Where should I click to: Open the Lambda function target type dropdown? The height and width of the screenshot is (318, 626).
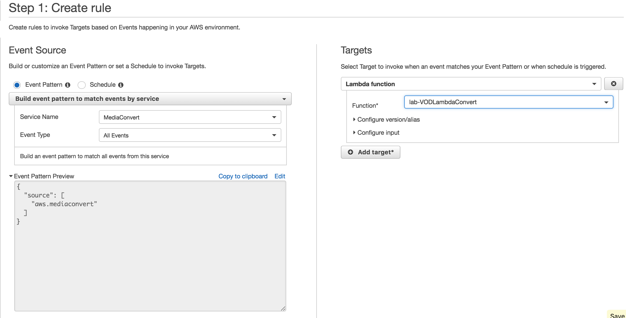[471, 84]
